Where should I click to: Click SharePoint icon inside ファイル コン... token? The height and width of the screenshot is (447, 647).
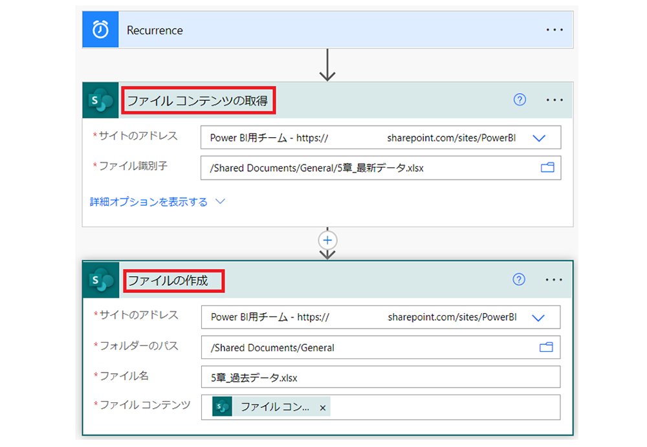(x=222, y=407)
